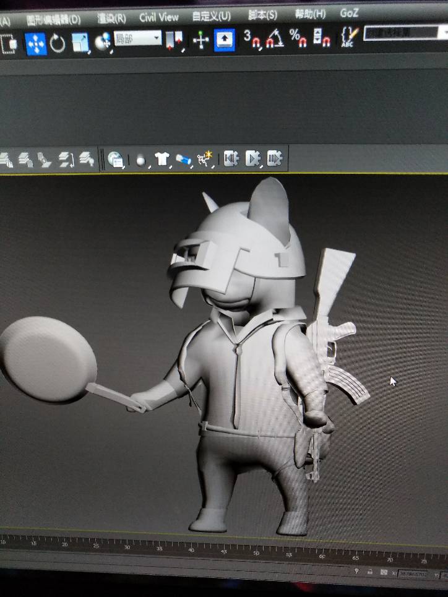Activate the Select and Manipulate tool
This screenshot has height=597, width=448.
click(x=200, y=40)
